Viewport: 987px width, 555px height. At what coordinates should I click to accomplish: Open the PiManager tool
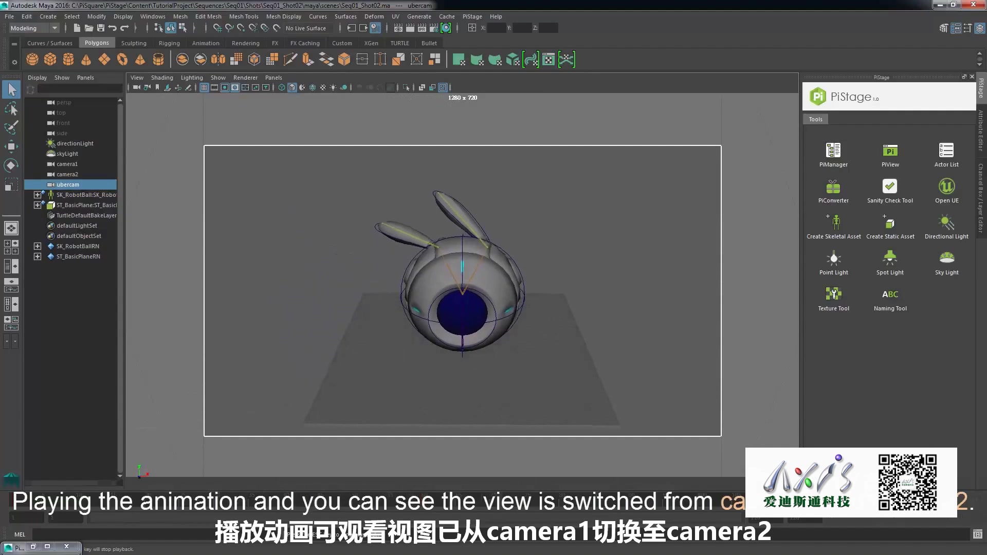pos(833,151)
